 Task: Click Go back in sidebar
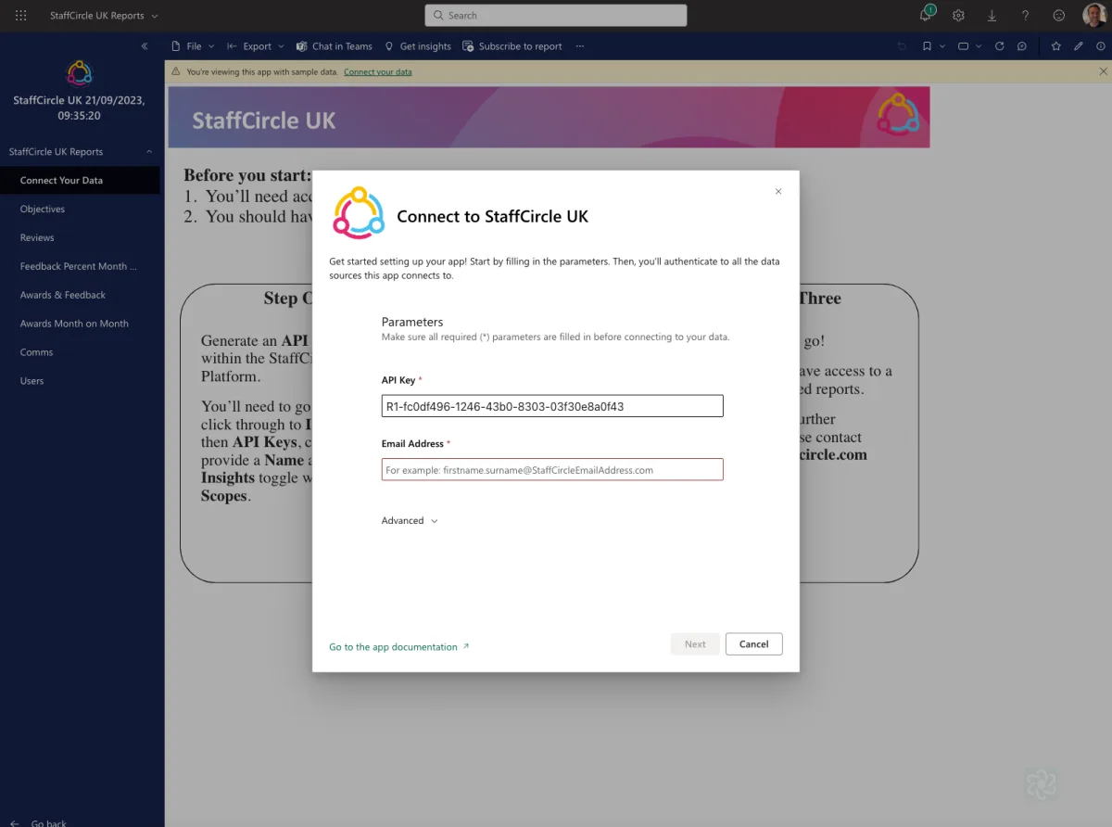pos(39,821)
